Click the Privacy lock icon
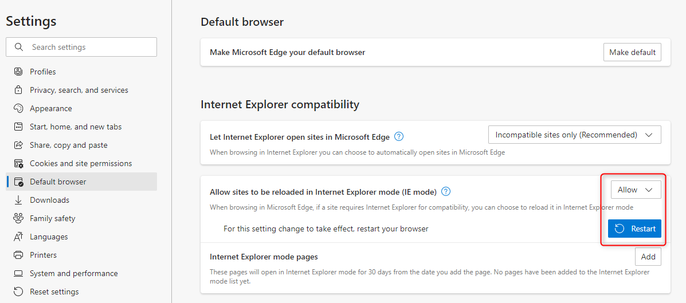Image resolution: width=686 pixels, height=303 pixels. coord(18,90)
